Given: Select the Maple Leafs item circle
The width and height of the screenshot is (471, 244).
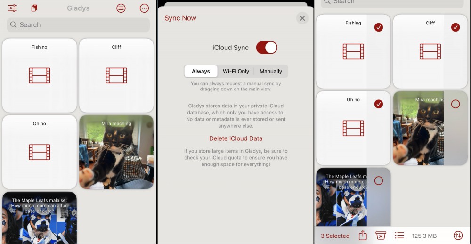Looking at the screenshot, I should pos(379,180).
